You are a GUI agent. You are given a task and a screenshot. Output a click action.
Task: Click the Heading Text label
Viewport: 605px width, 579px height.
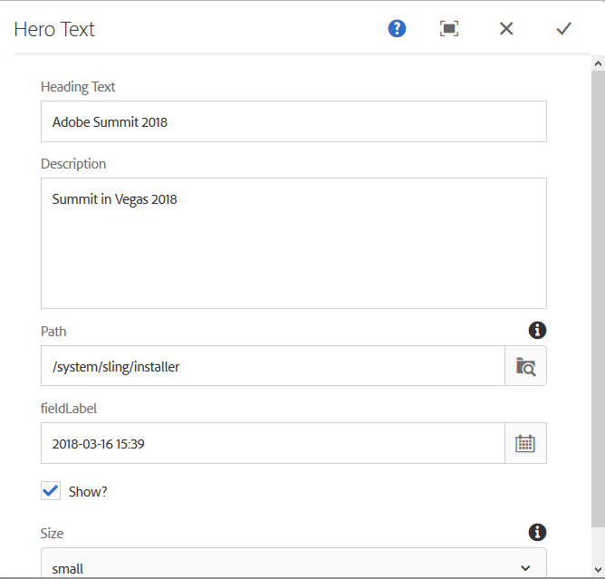(x=78, y=87)
